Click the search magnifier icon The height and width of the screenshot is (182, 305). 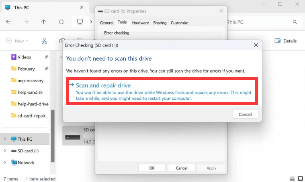(x=295, y=22)
